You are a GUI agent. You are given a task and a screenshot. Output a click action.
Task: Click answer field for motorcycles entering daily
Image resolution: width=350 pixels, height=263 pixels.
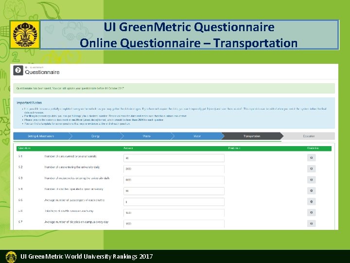pyautogui.click(x=174, y=180)
